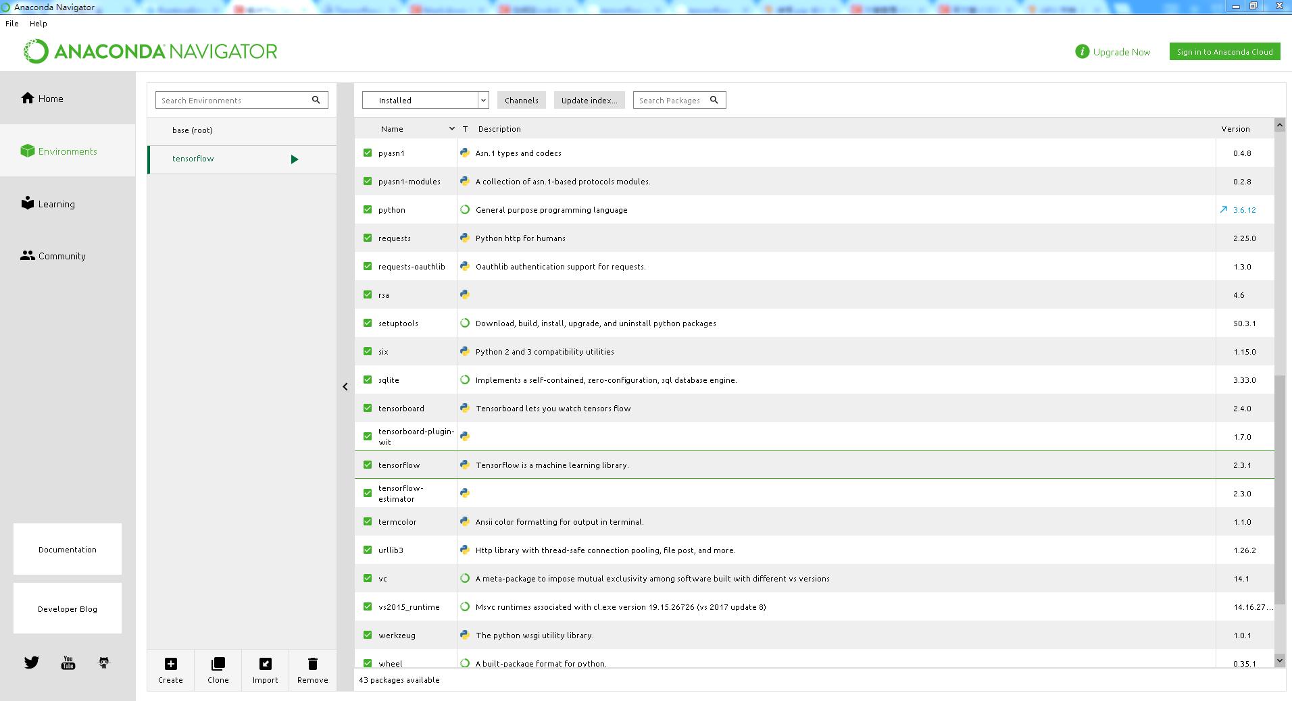
Task: Collapse the environments list panel chevron
Action: (345, 386)
